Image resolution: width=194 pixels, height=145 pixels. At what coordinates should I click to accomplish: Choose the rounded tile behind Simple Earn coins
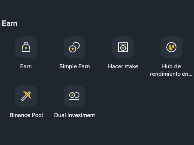(x=74, y=47)
